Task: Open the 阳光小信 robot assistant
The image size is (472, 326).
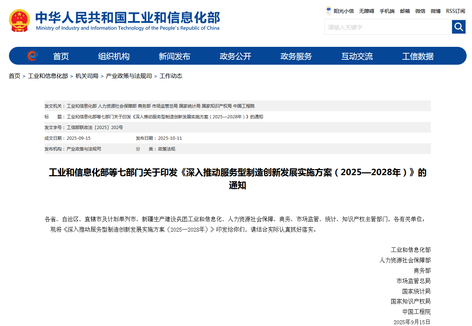Action: tap(340, 11)
